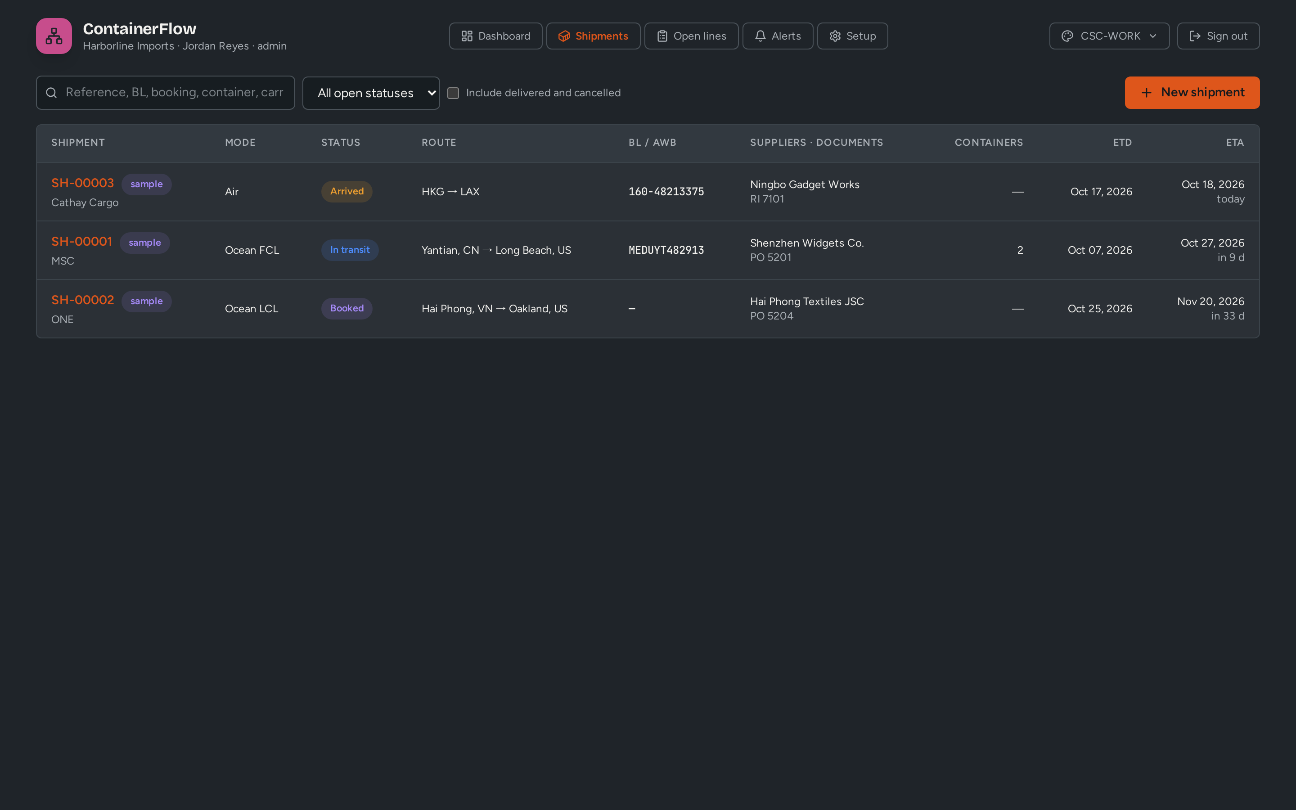Click supplier Shenzhen Widgets Co.
Viewport: 1296px width, 810px height.
[x=806, y=243]
